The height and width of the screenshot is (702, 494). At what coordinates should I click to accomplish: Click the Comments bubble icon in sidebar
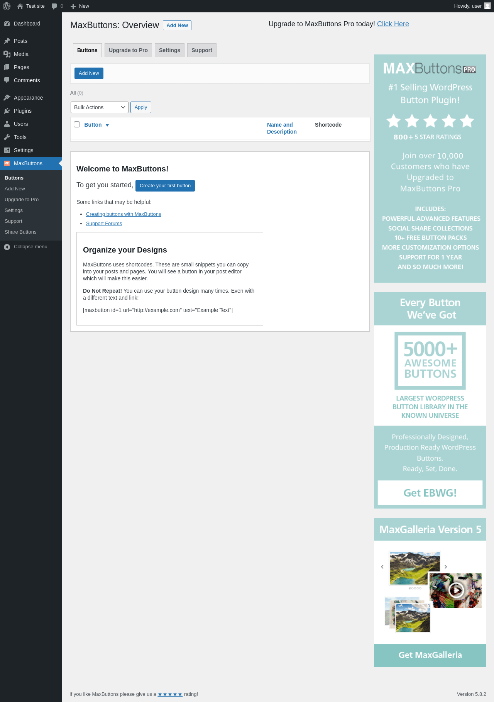(7, 80)
